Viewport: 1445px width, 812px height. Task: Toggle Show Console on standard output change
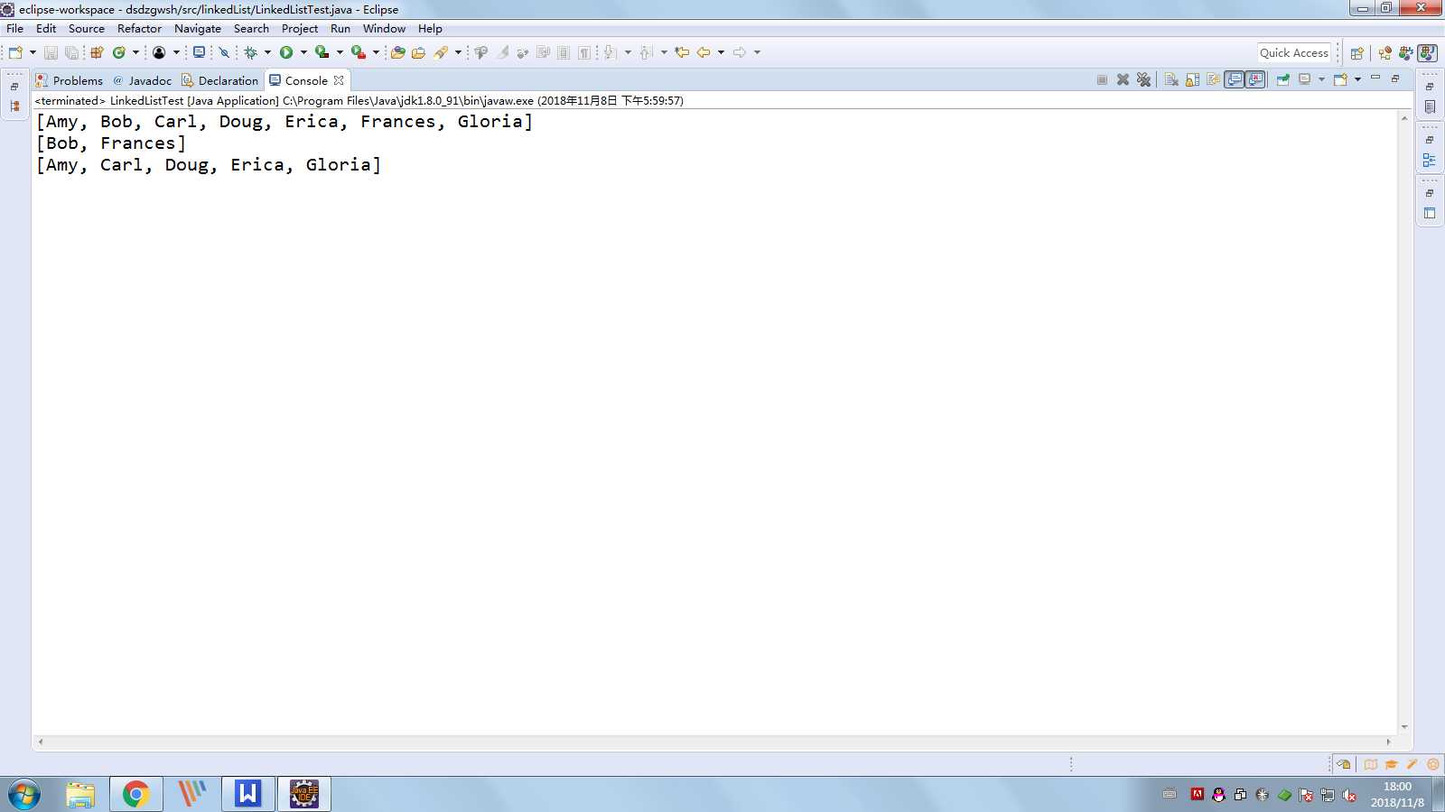1235,79
